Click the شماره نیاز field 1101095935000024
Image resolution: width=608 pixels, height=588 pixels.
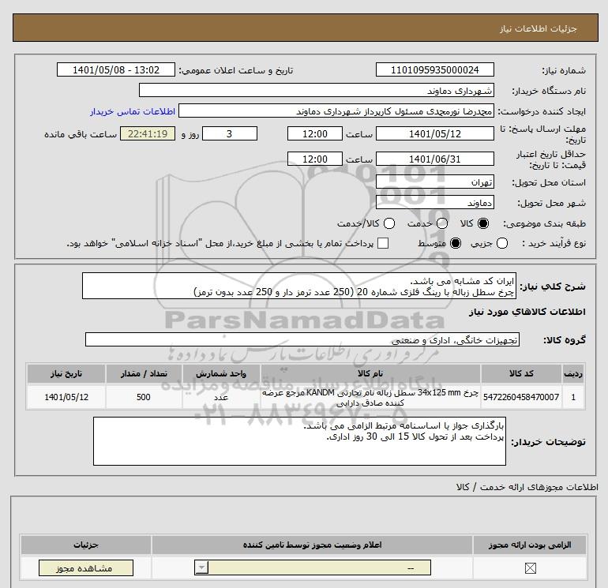[434, 69]
